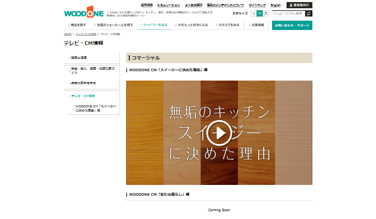Click the テレビ・CM情報 page title
Viewport: 376px width, 219px height.
tap(83, 43)
